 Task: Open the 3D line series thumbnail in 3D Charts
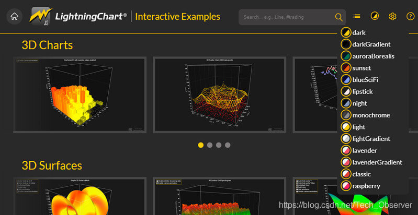pyautogui.click(x=315, y=95)
